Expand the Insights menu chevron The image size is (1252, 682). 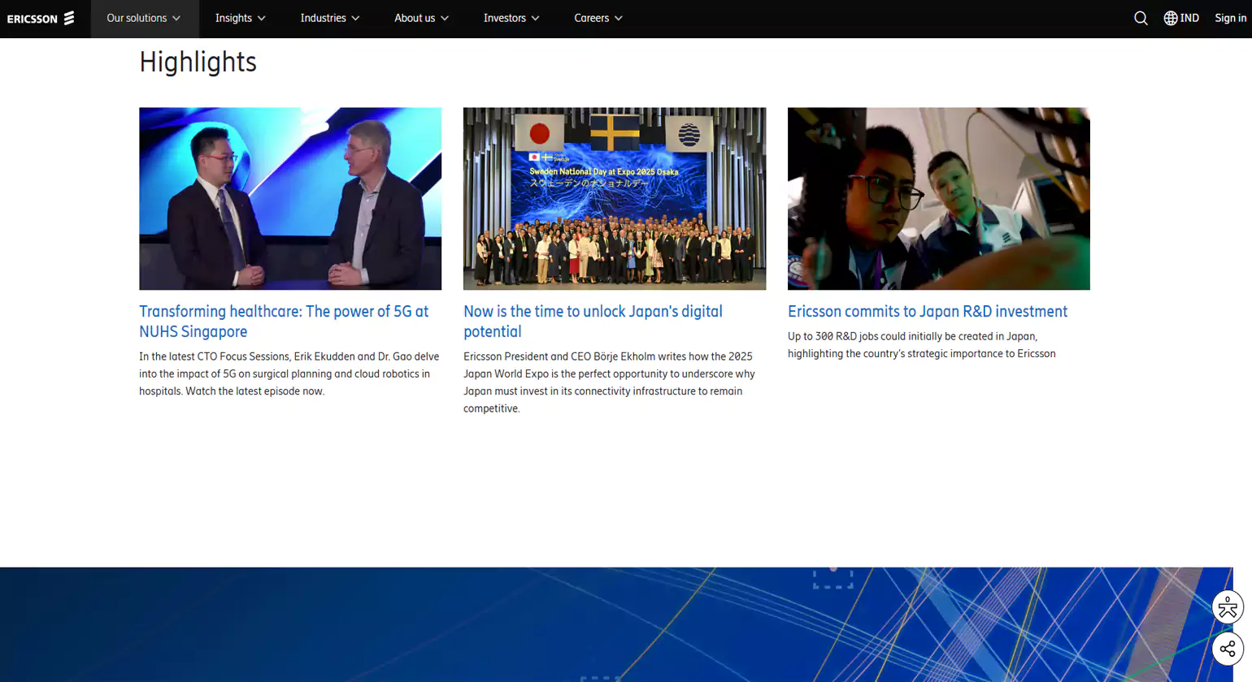point(261,19)
